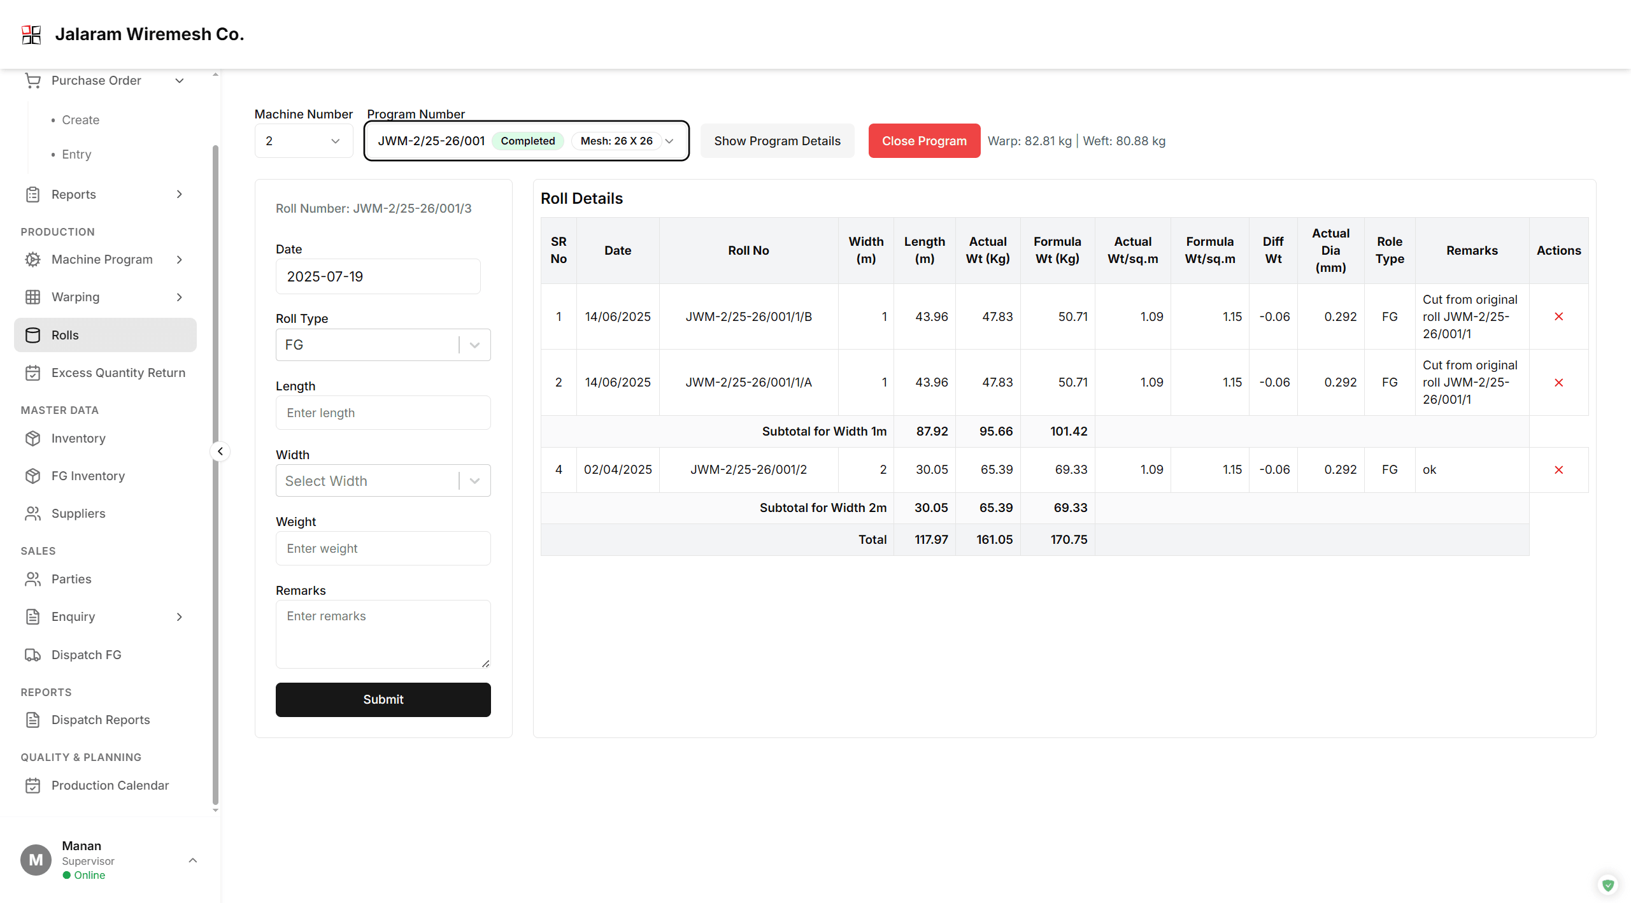
Task: Open the Parties icon under Sales
Action: [x=33, y=579]
